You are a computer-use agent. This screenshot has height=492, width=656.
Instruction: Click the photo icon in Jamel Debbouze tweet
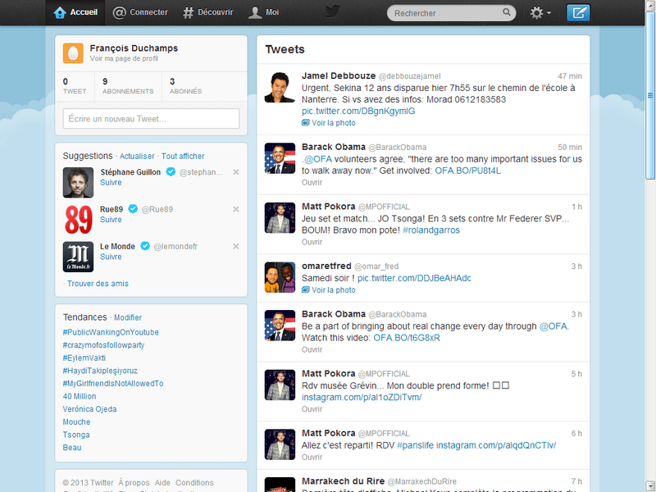tap(305, 122)
